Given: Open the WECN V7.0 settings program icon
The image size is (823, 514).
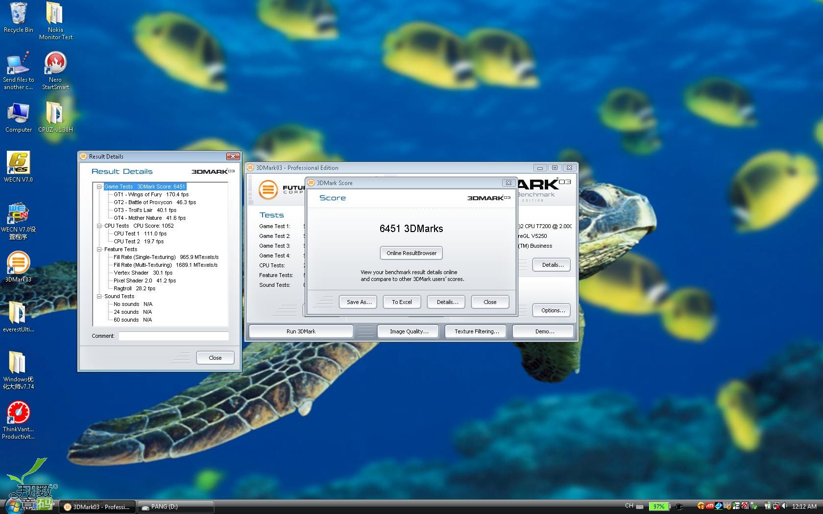Looking at the screenshot, I should tap(18, 221).
